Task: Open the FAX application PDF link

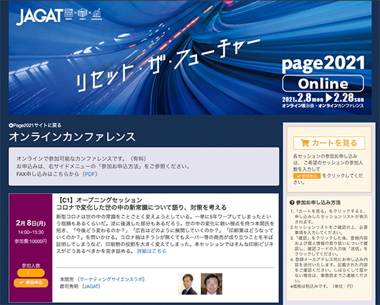Action: click(90, 174)
